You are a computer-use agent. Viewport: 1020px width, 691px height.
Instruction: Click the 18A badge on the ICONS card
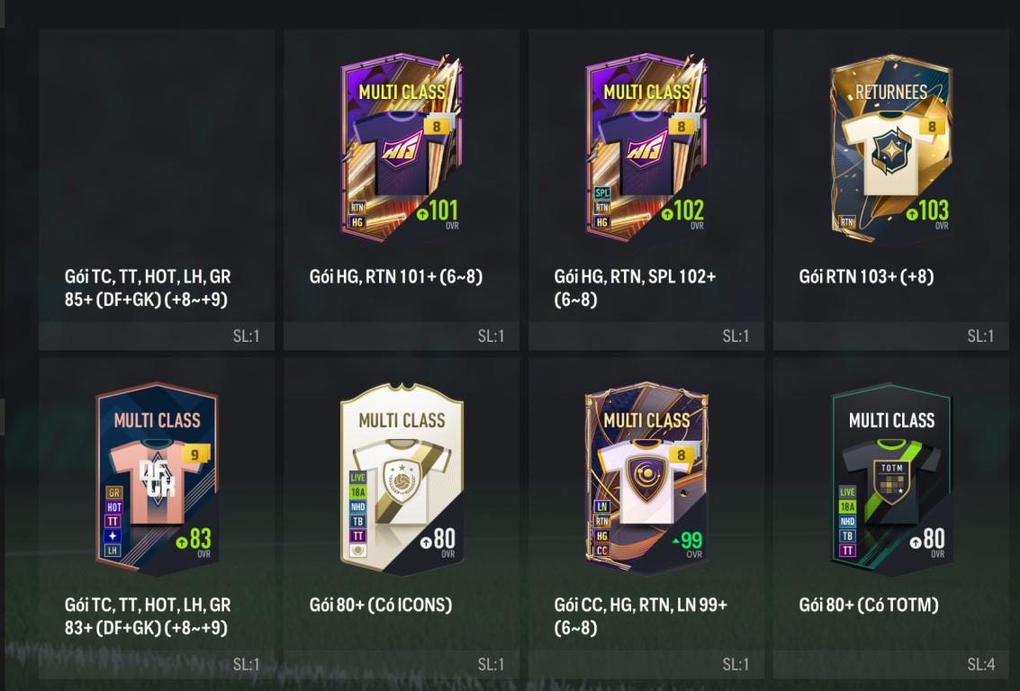click(x=357, y=492)
